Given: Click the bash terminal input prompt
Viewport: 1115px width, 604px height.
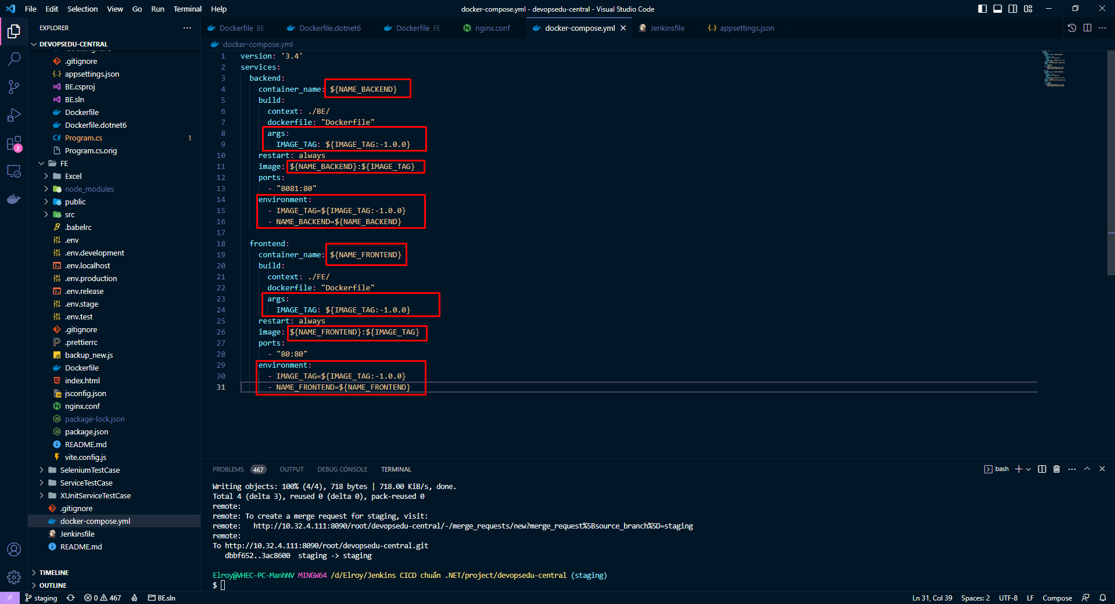Looking at the screenshot, I should point(223,585).
